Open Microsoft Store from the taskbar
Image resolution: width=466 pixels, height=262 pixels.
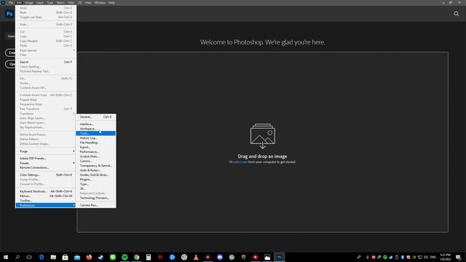(x=65, y=257)
